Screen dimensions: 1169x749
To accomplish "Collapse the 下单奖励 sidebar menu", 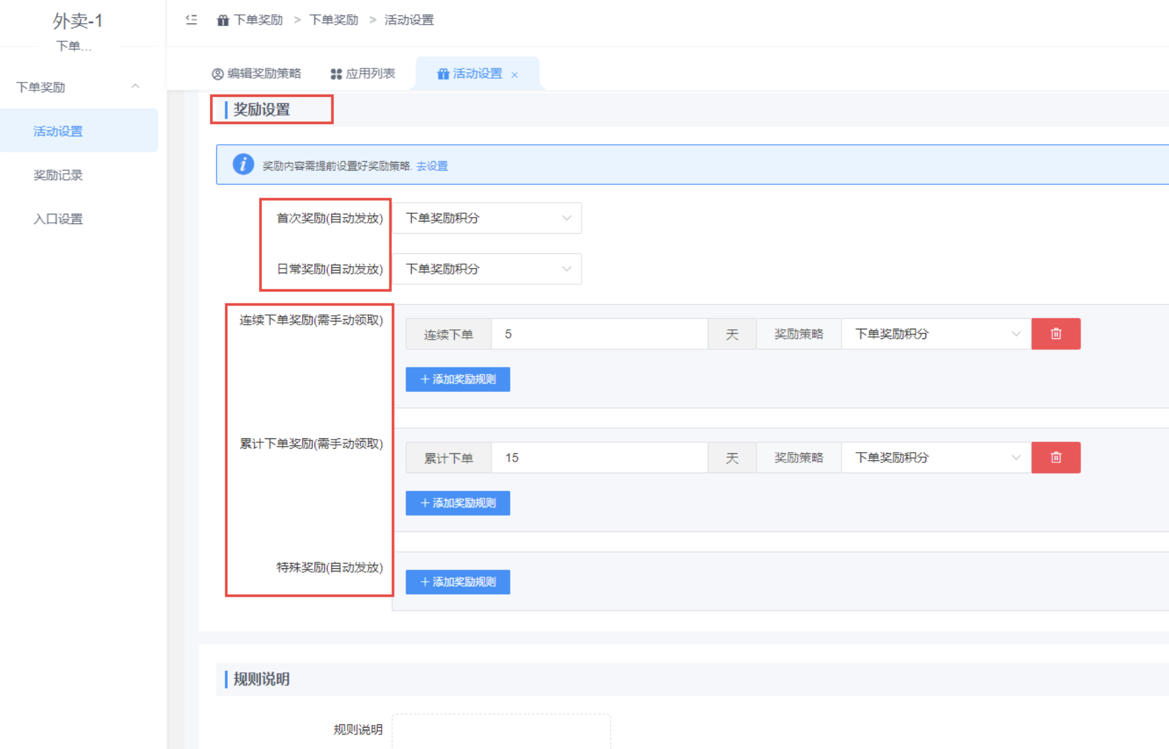I will point(135,87).
